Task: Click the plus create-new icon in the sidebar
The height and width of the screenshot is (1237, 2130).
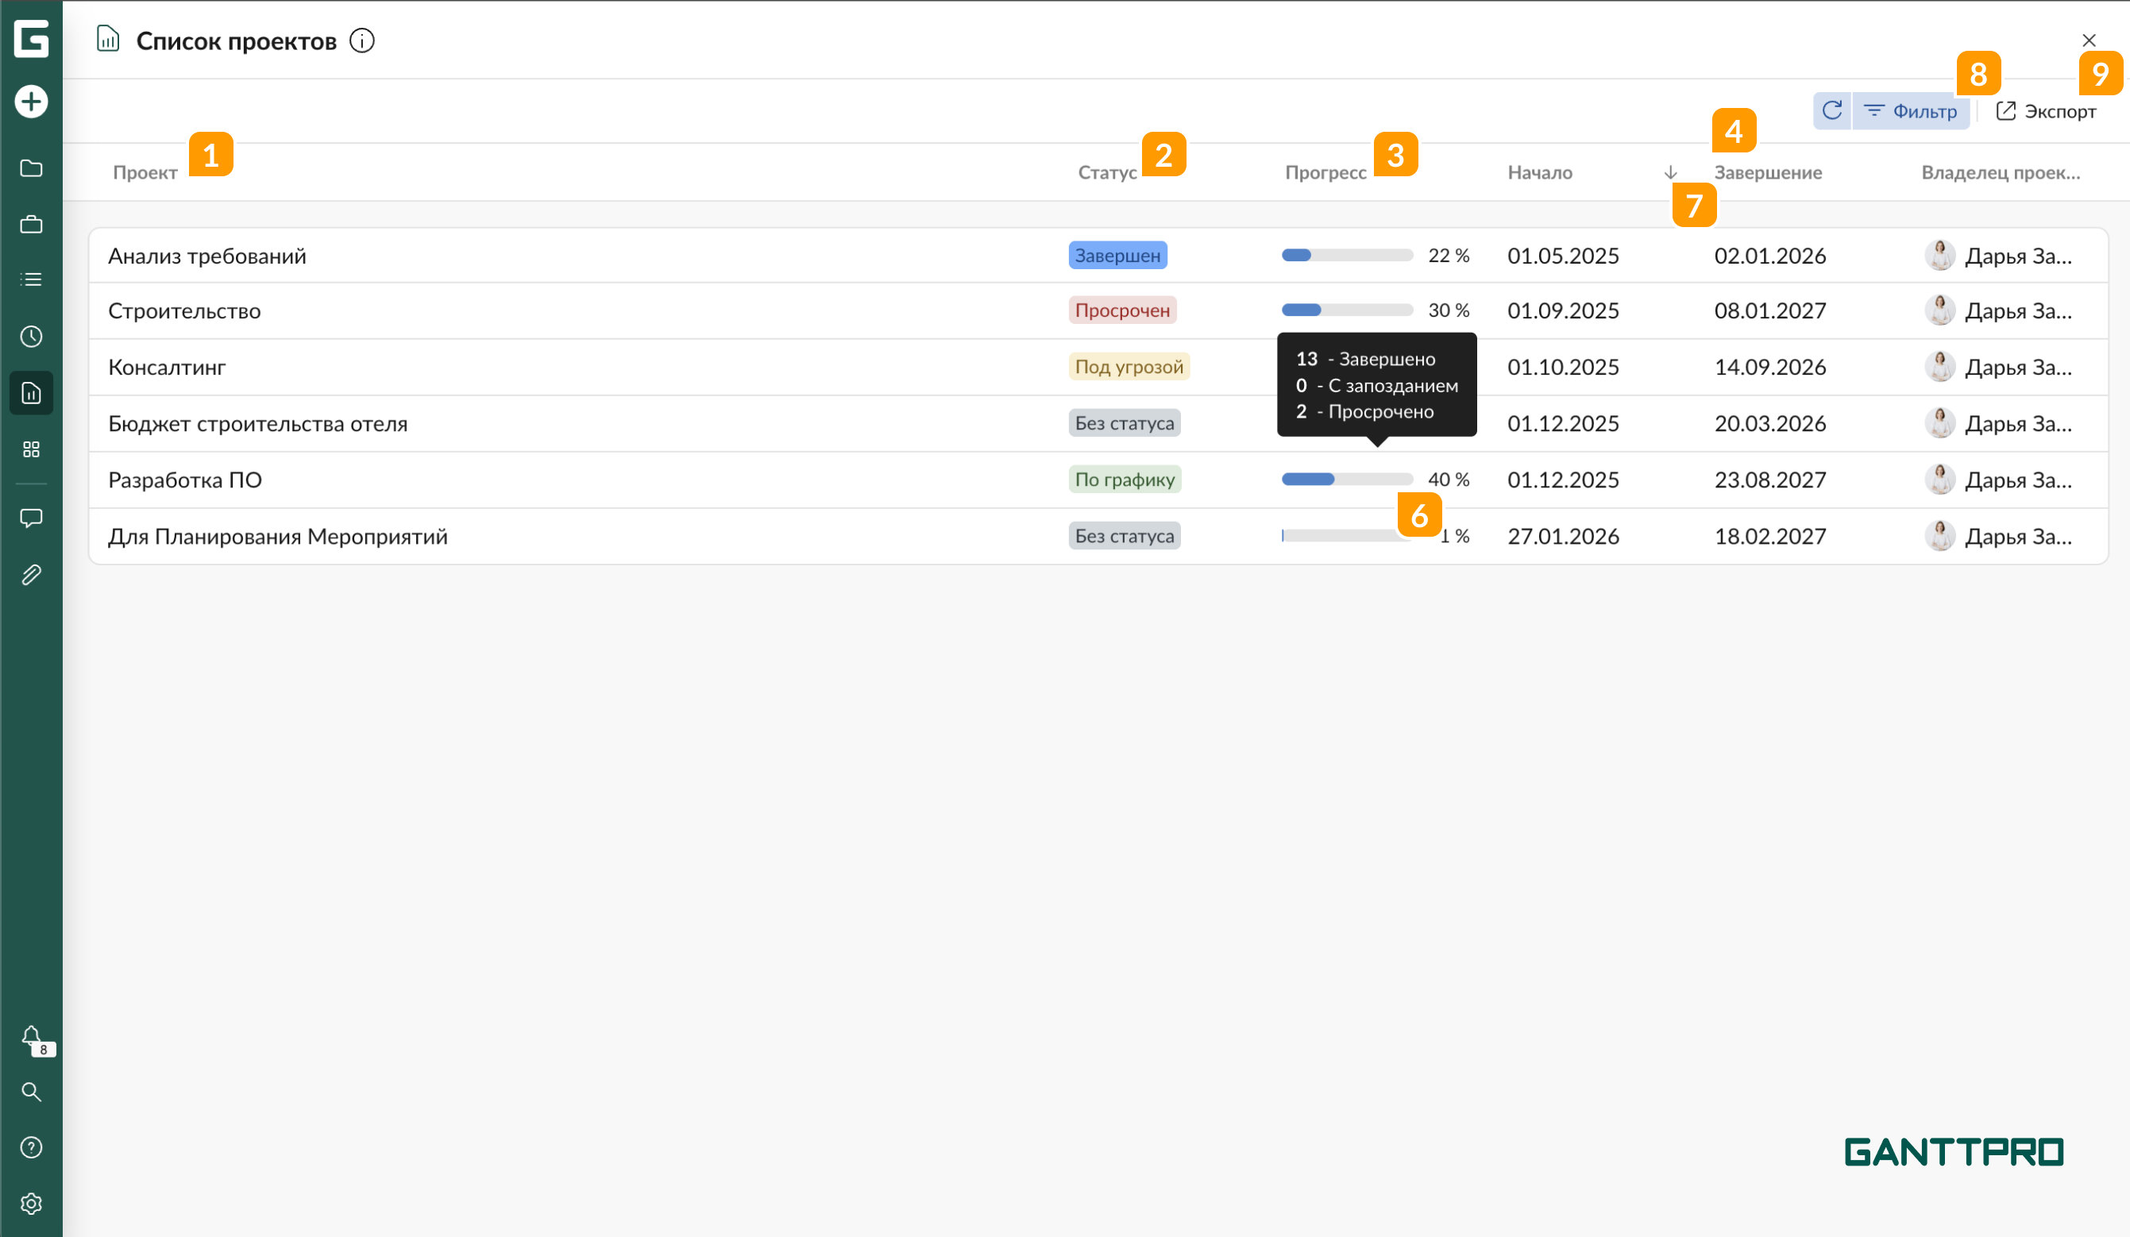Action: (x=31, y=102)
